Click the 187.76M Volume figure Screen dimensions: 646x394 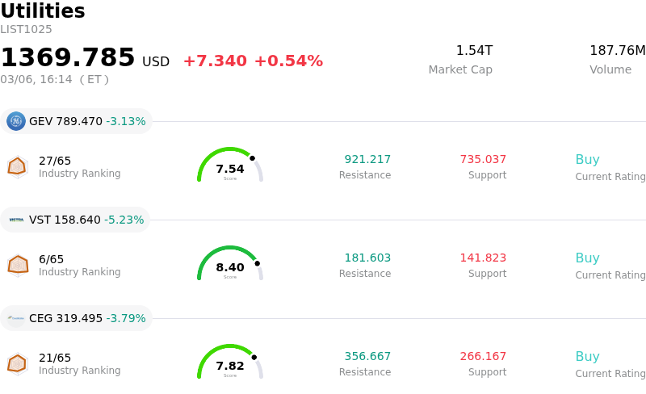coord(617,51)
